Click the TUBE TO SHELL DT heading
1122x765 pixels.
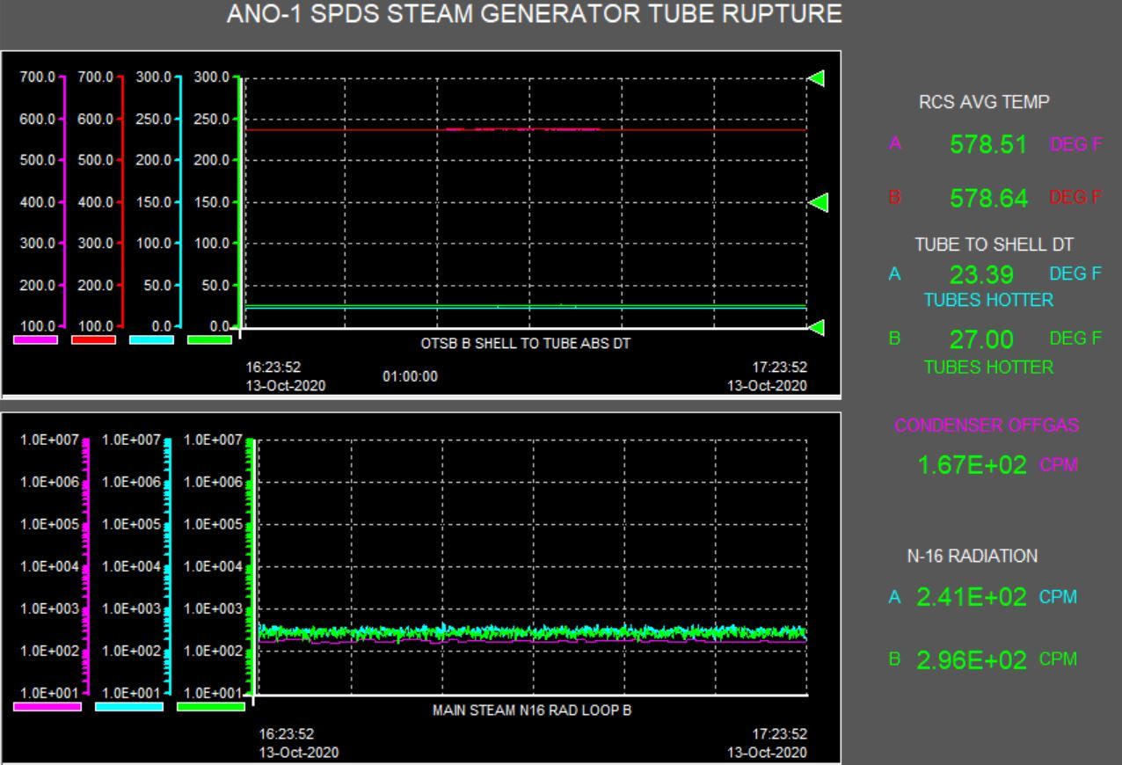[x=994, y=245]
